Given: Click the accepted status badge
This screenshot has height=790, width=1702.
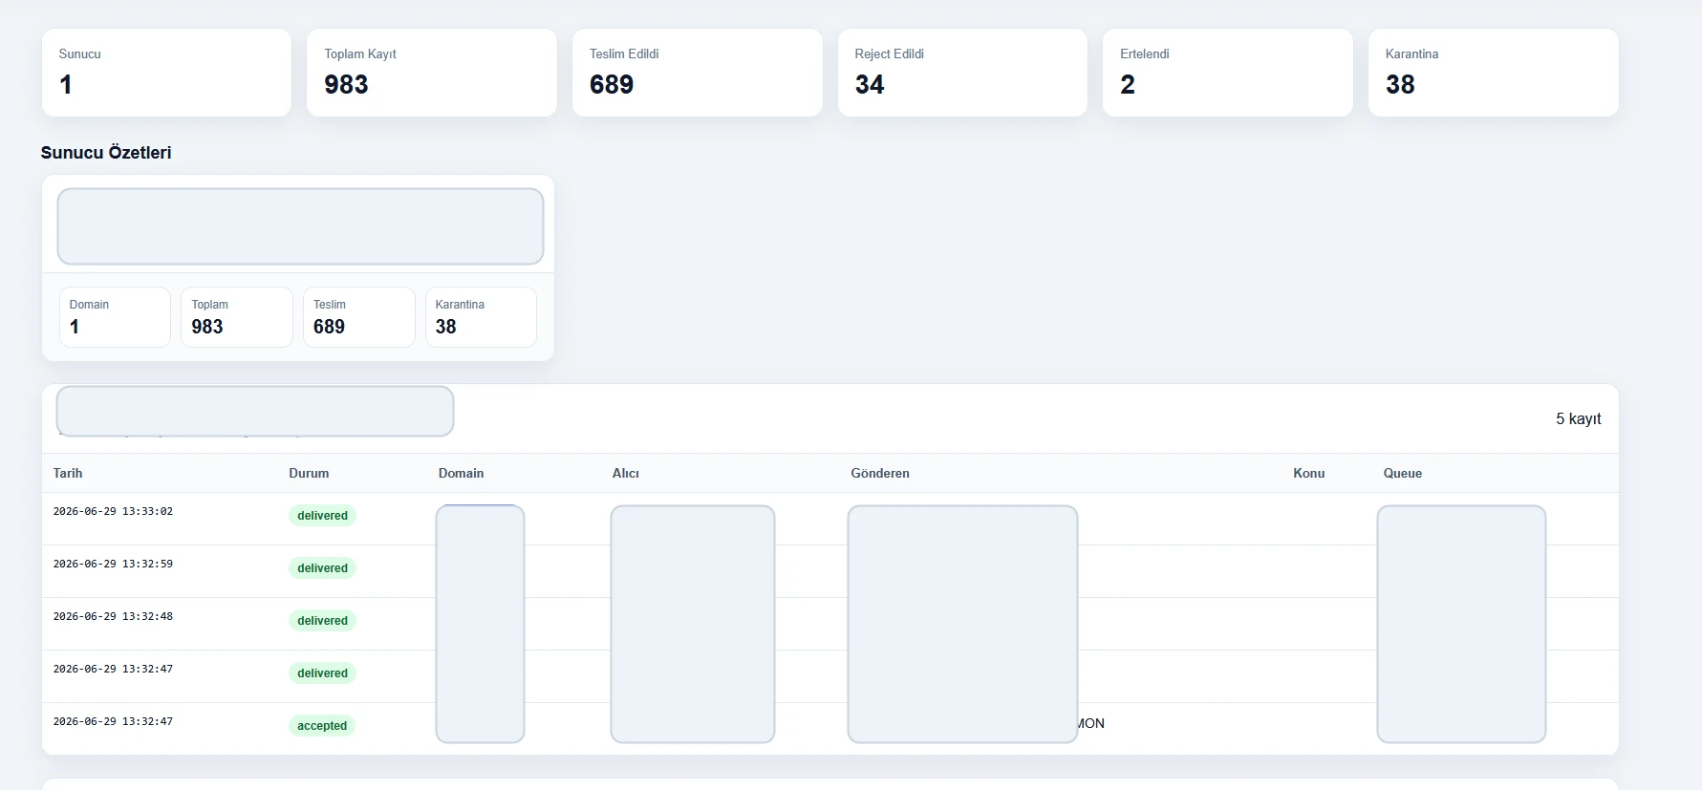Looking at the screenshot, I should tap(322, 726).
